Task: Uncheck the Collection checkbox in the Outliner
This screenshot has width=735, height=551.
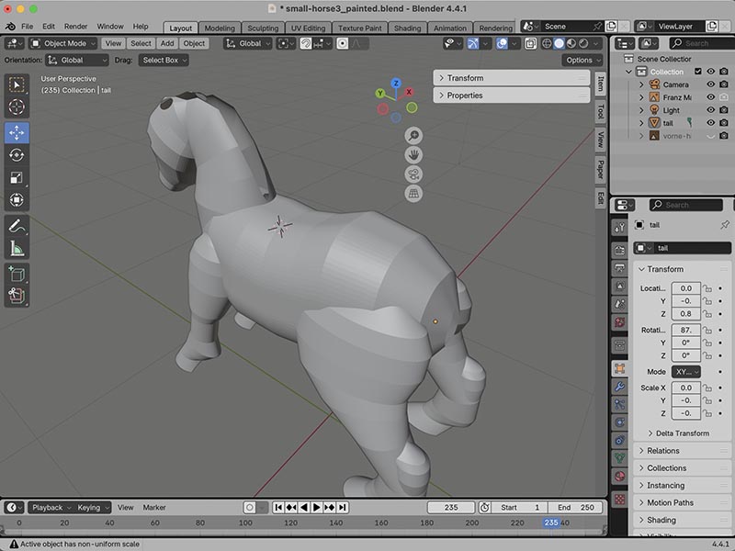Action: point(698,72)
